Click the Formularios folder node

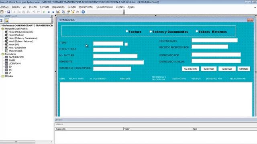coord(10,54)
